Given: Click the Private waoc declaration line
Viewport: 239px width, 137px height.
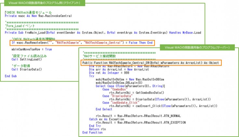Looking at the screenshot, I should pos(38,16).
